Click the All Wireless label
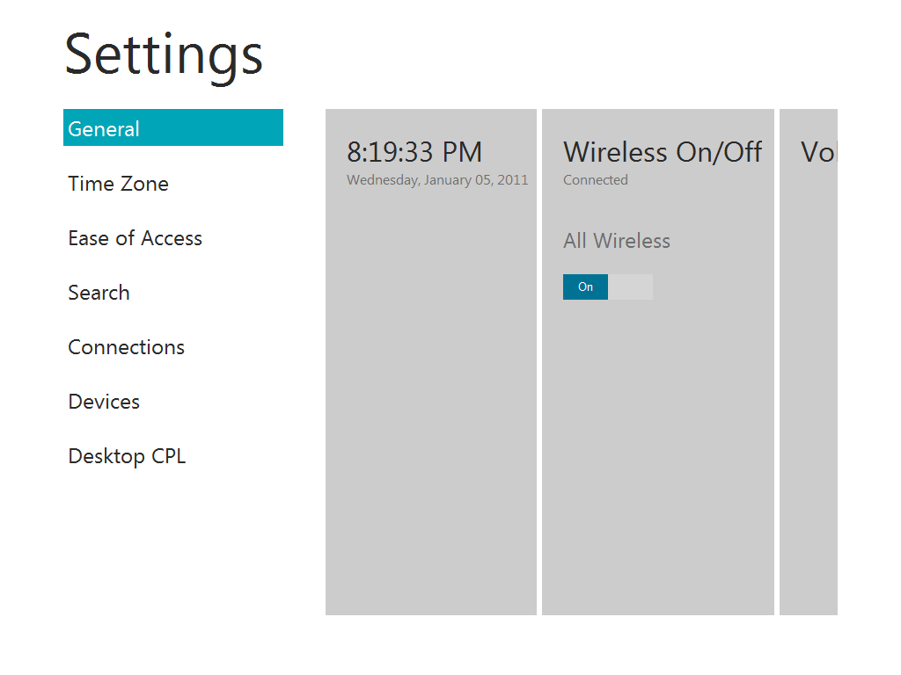The height and width of the screenshot is (675, 901). pyautogui.click(x=617, y=241)
